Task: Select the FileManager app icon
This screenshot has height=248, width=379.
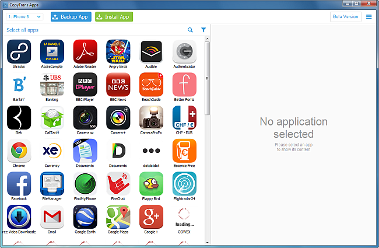Action: coord(52,184)
